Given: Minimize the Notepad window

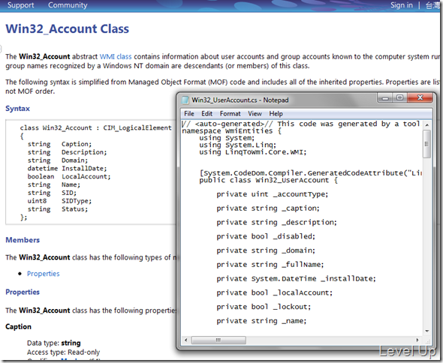Looking at the screenshot, I should [384, 98].
